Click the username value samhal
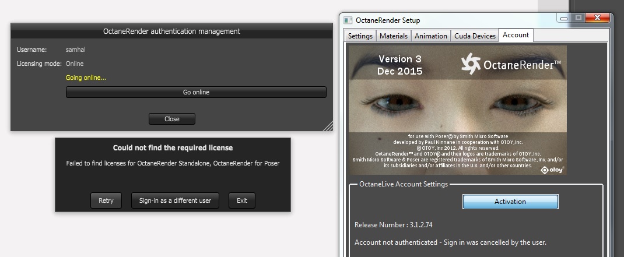The height and width of the screenshot is (257, 624). coord(76,50)
